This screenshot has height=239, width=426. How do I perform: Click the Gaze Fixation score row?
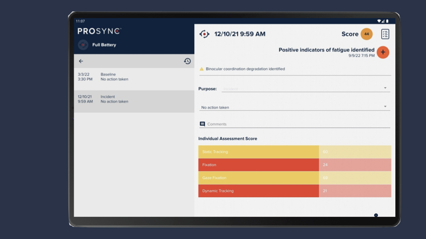295,178
